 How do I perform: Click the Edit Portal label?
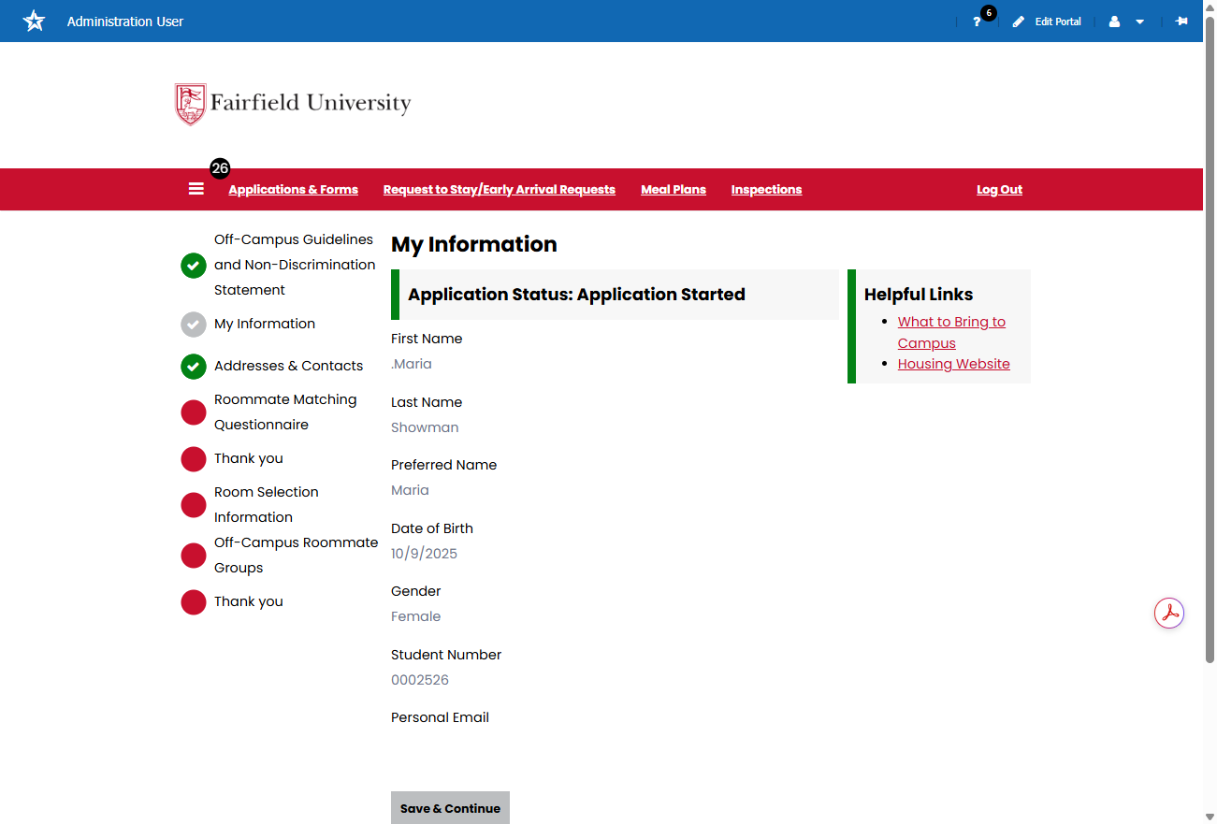pyautogui.click(x=1058, y=22)
